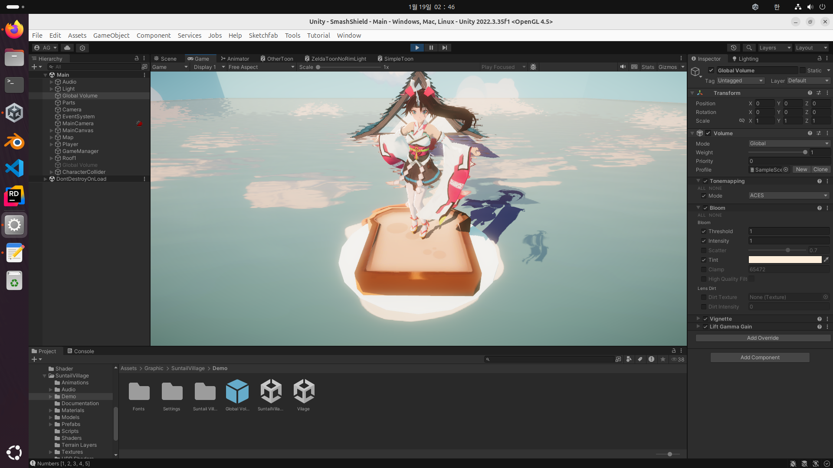Open the GameObject menu
The image size is (833, 468).
click(x=111, y=36)
